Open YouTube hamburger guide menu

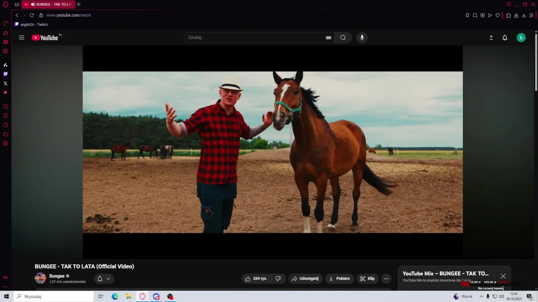pos(21,37)
